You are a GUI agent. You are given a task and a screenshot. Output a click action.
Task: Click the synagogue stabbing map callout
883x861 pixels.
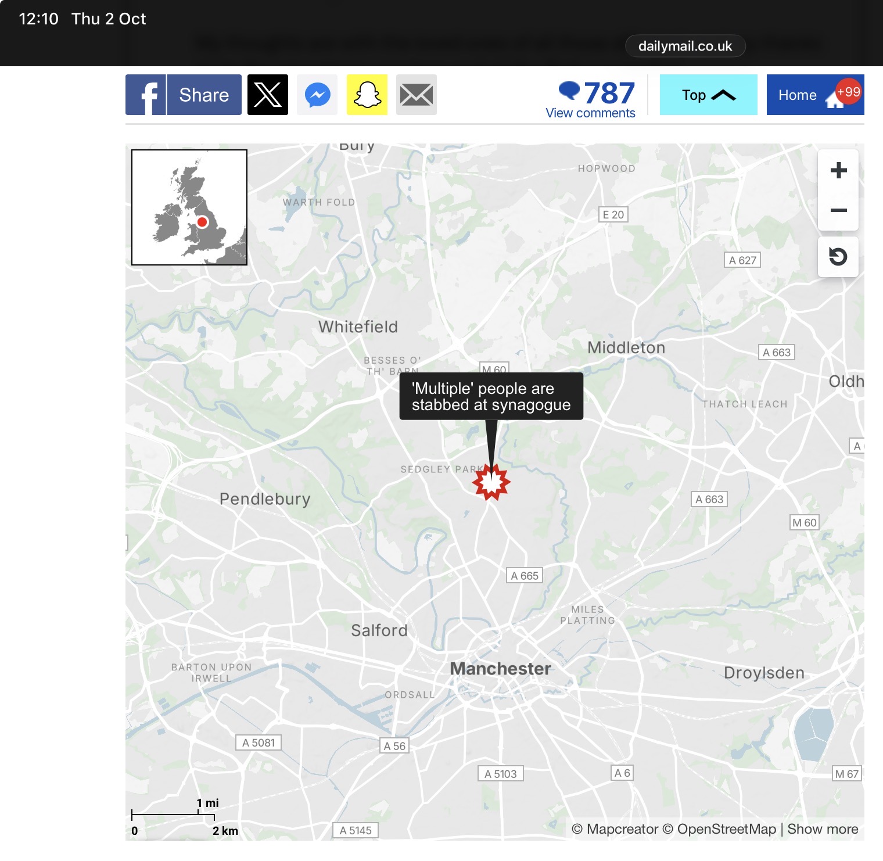(491, 397)
